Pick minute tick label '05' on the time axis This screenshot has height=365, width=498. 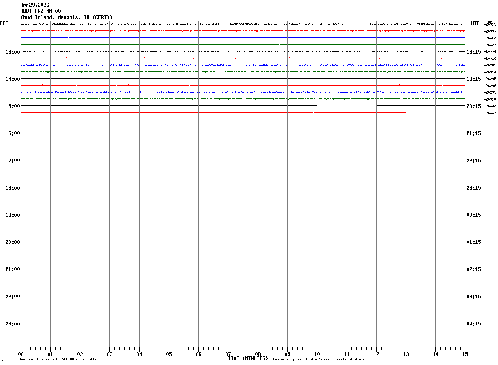[169, 354]
